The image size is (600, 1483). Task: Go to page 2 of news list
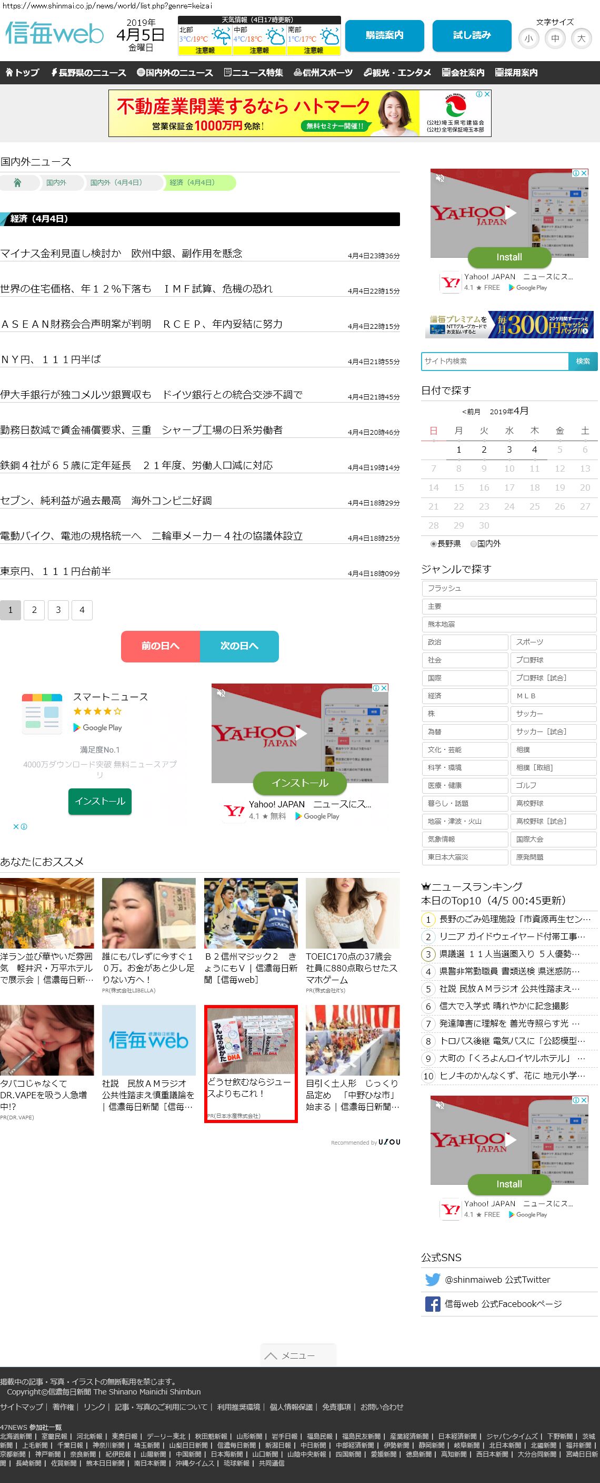click(35, 610)
